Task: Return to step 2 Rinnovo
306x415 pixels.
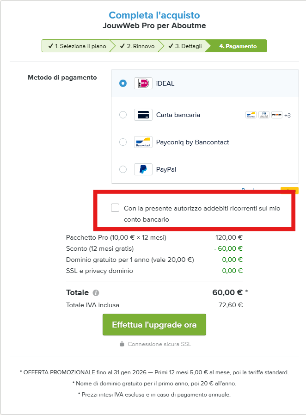Action: (137, 46)
